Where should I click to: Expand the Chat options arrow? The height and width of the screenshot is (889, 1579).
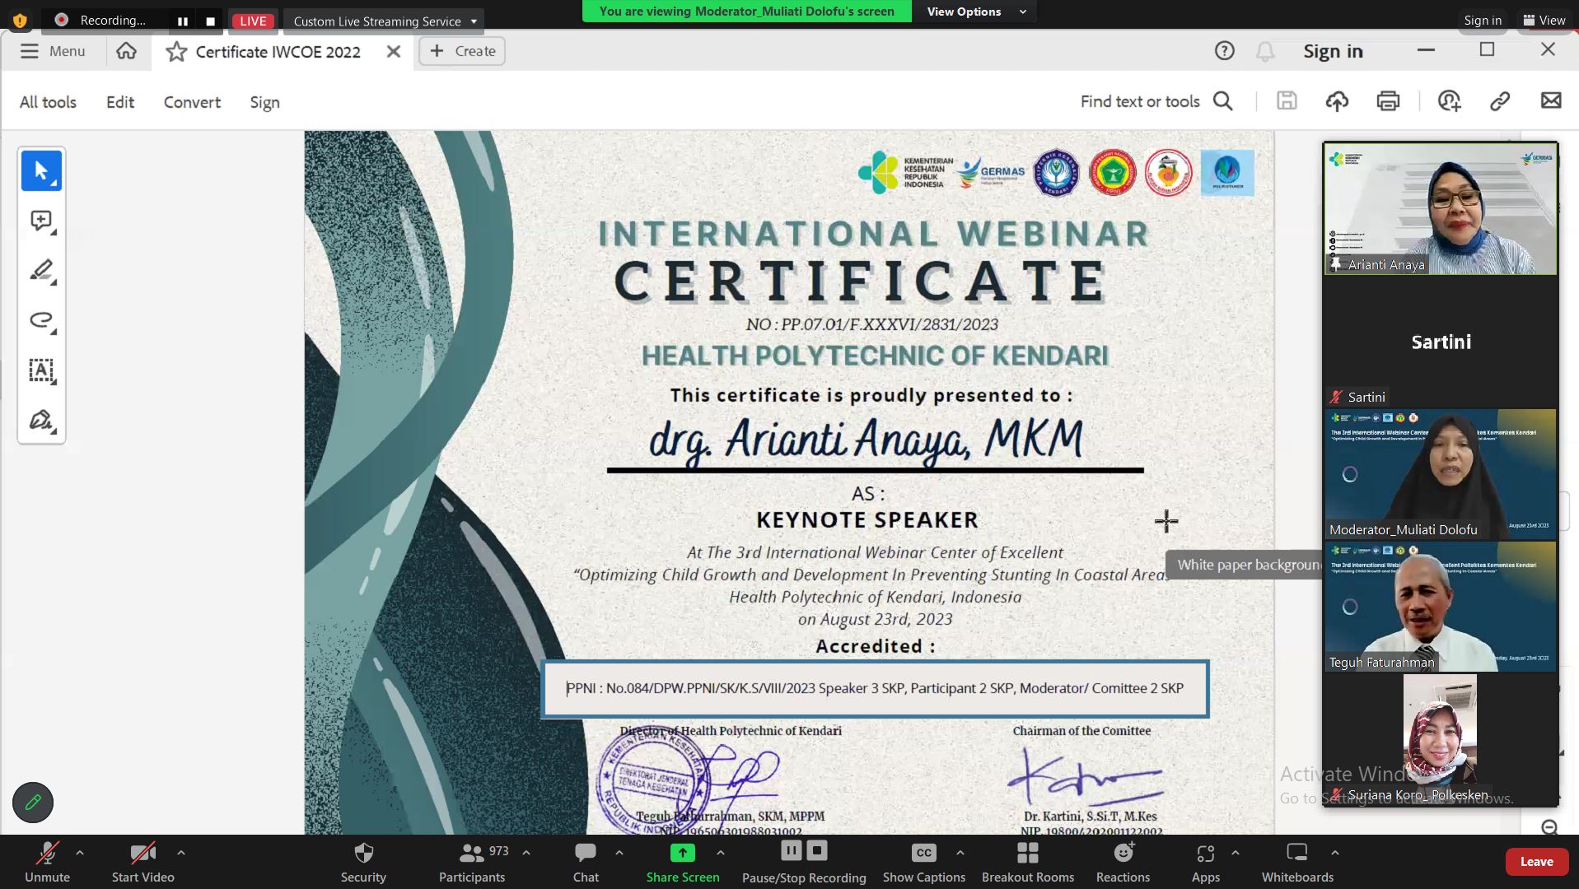[619, 853]
